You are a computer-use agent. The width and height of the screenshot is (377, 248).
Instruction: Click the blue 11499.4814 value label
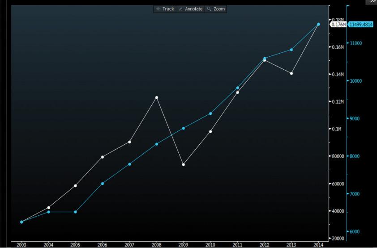[x=361, y=25]
